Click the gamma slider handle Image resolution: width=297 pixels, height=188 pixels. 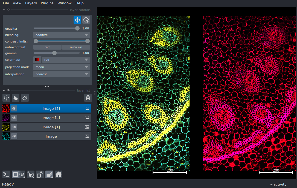54,53
